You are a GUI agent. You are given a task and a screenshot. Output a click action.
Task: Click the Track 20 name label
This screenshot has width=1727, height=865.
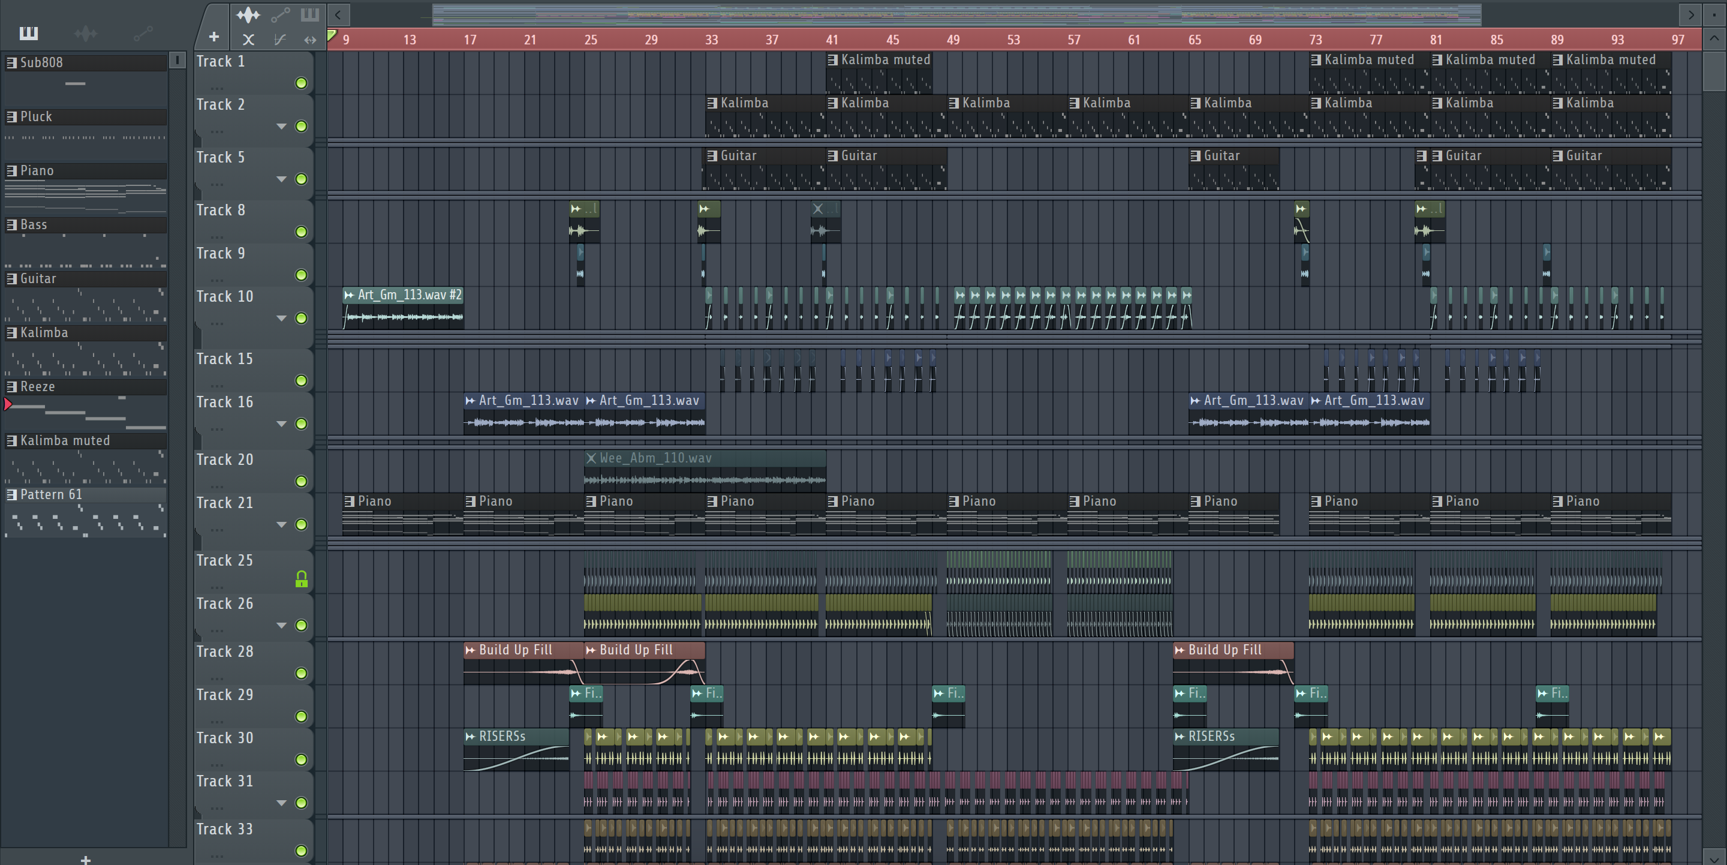pyautogui.click(x=225, y=459)
